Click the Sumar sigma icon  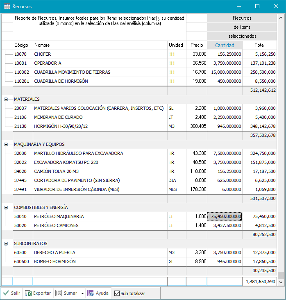click(x=59, y=293)
